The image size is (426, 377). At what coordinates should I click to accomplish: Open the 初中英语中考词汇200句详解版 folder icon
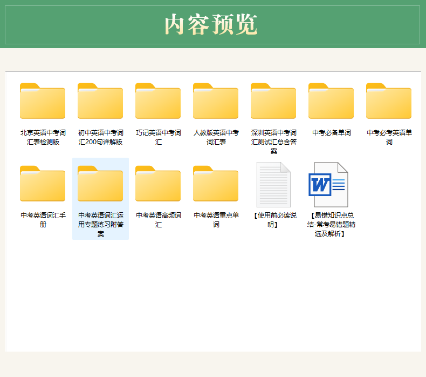coord(100,101)
